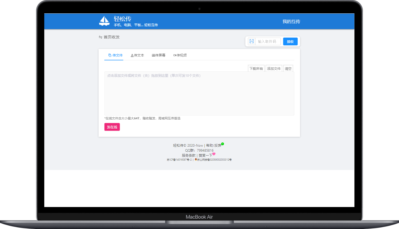399x229 pixels.
Task: Open 我的互传 in the header
Action: pos(291,21)
